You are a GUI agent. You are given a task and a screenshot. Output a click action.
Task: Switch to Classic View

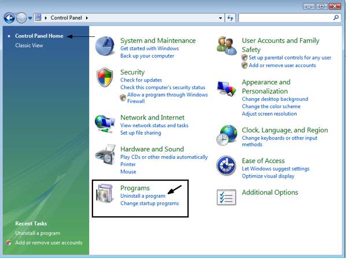(x=29, y=45)
